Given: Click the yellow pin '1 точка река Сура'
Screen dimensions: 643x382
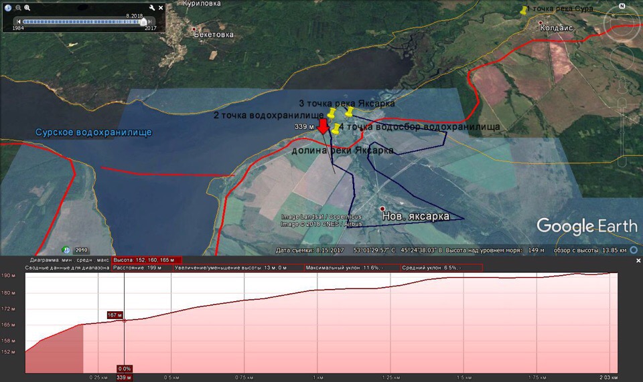Looking at the screenshot, I should (524, 11).
